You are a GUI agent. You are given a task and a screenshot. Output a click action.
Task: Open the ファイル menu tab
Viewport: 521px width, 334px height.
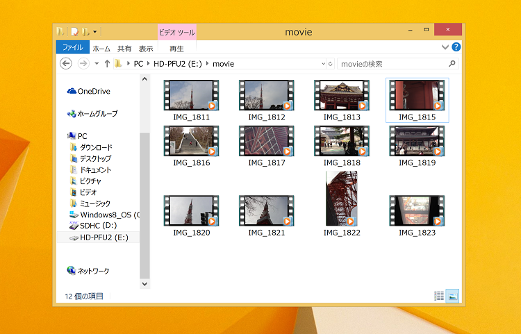click(73, 49)
